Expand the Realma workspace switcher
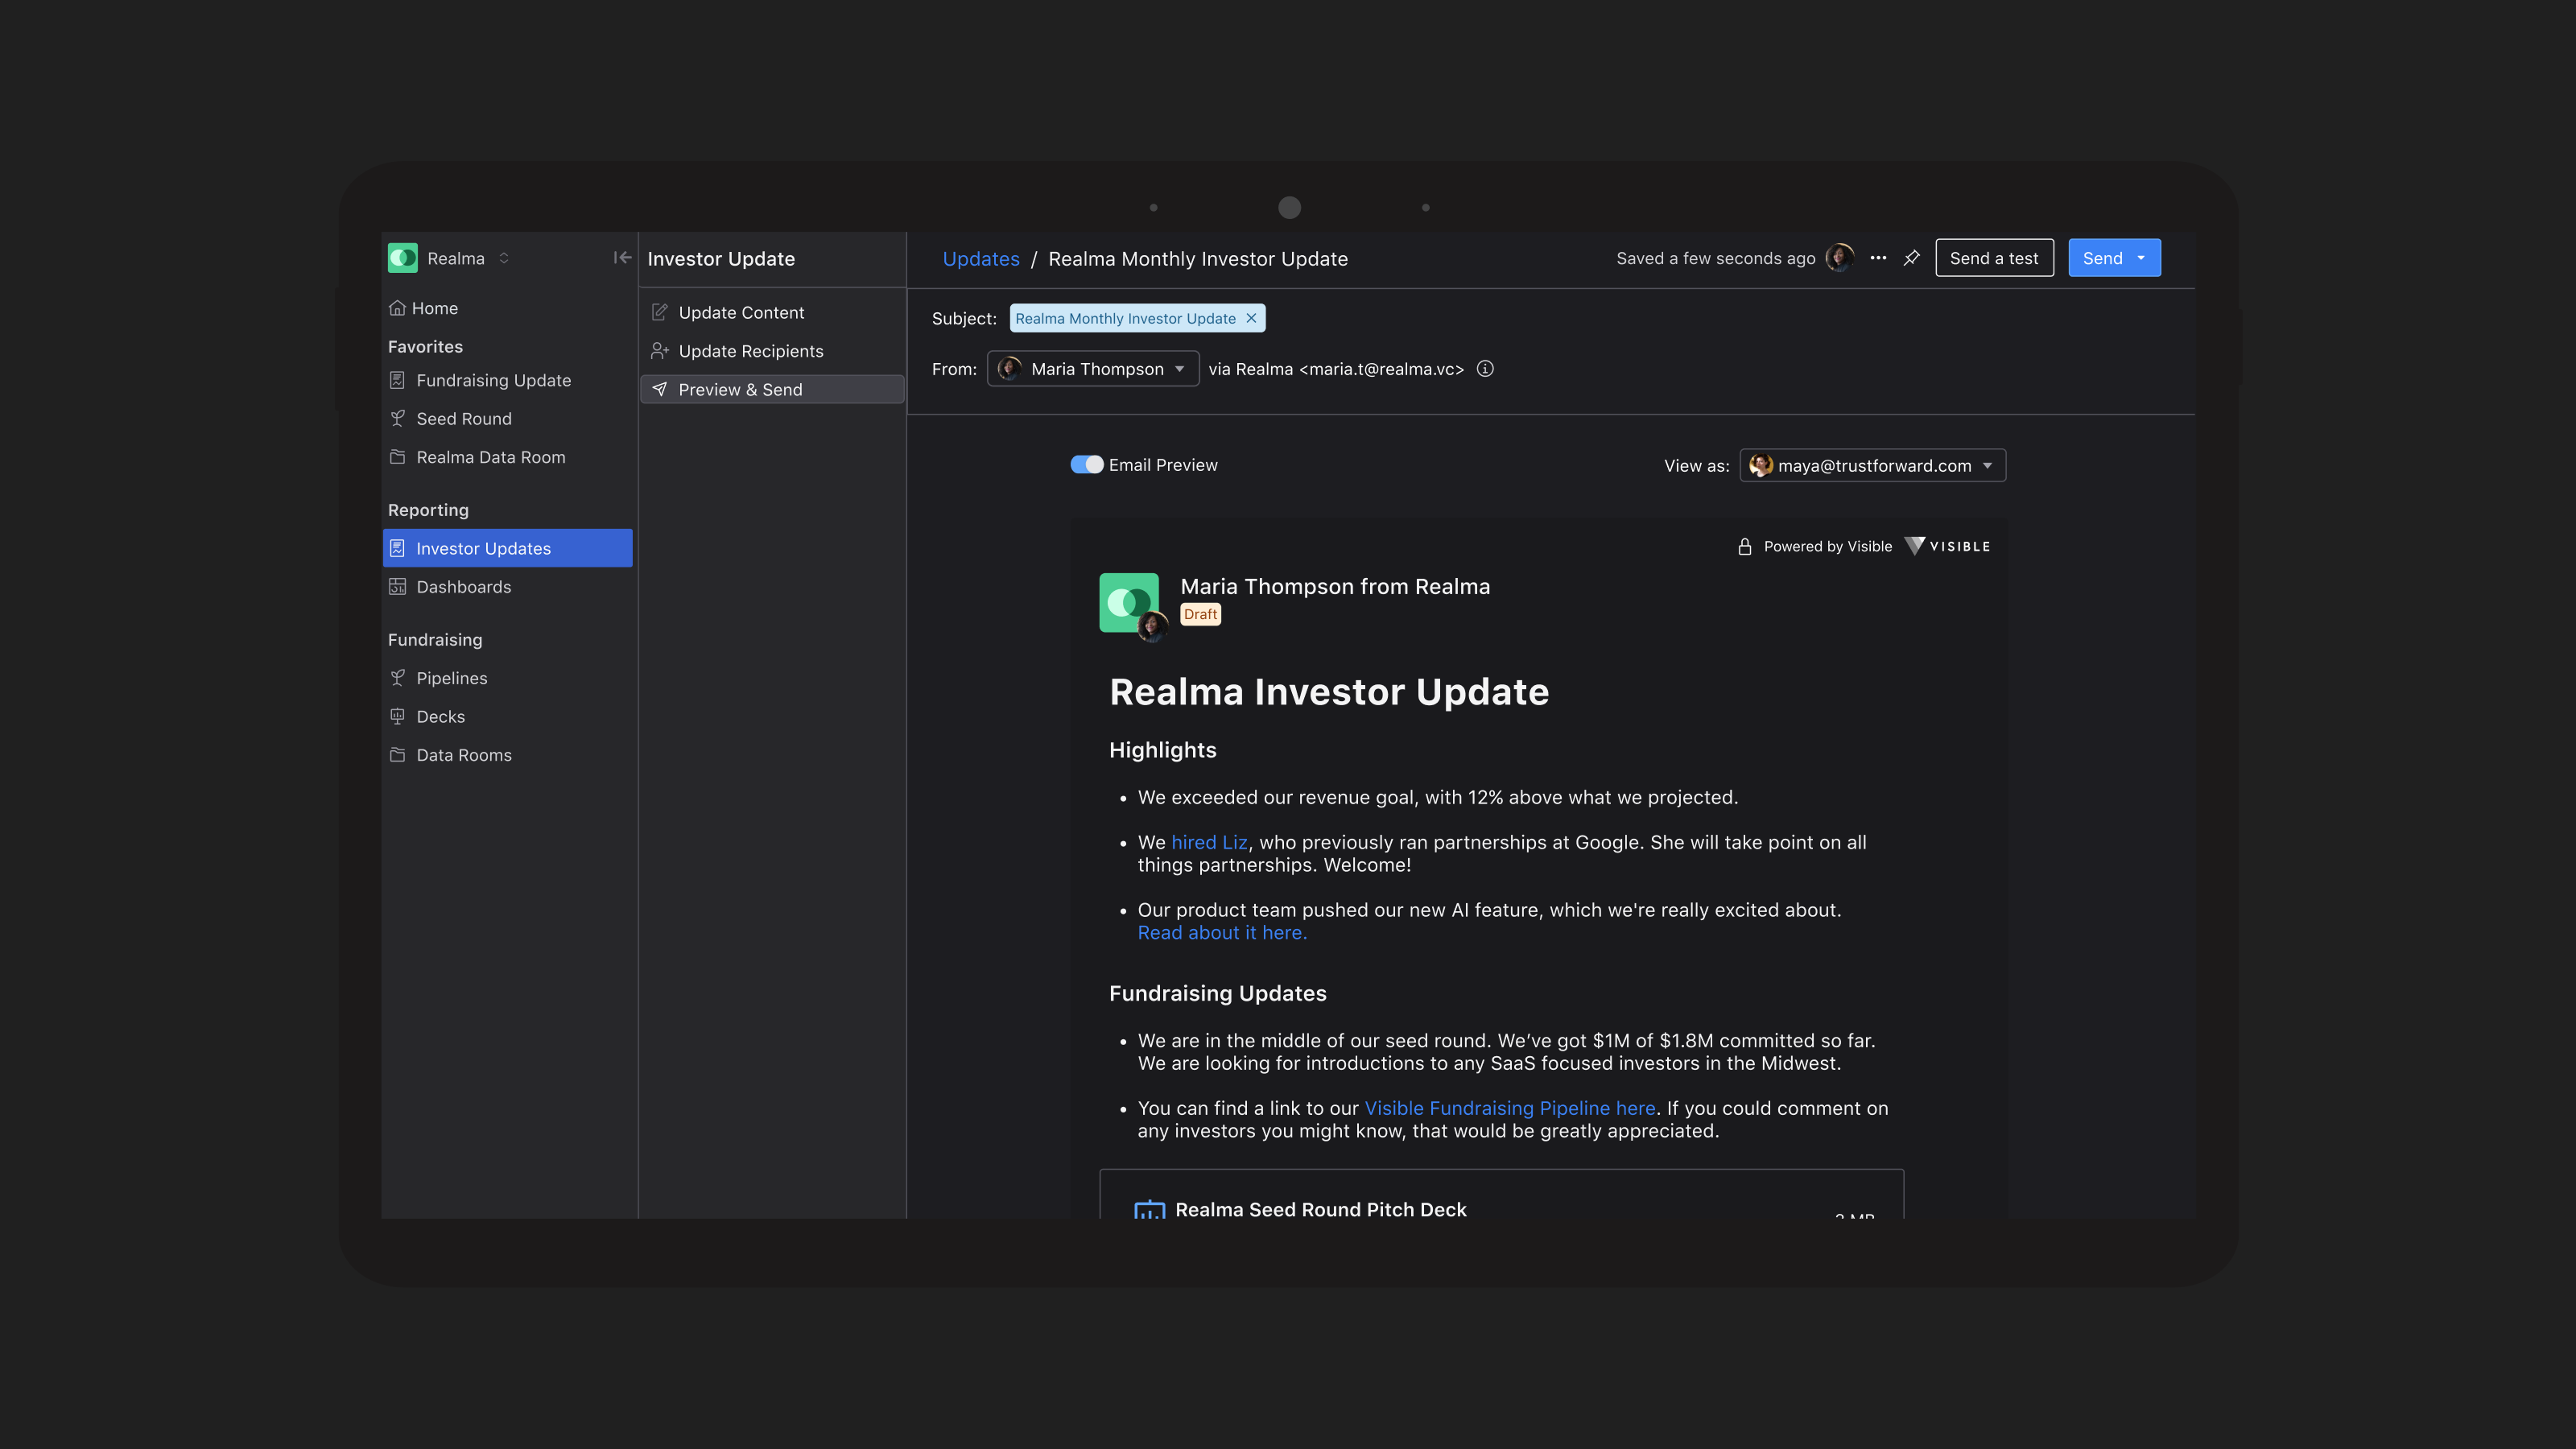The width and height of the screenshot is (2576, 1449). click(x=504, y=258)
